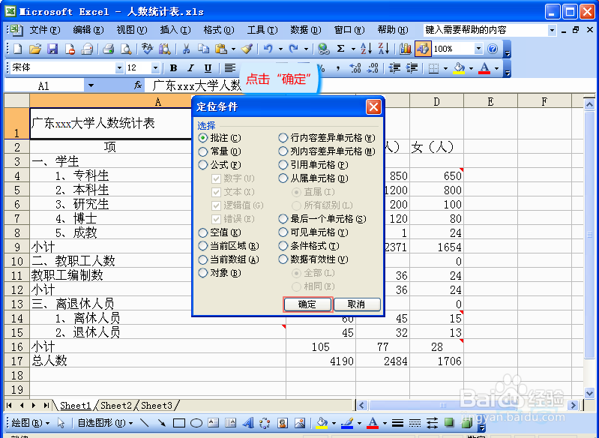Sort descending with the Z-A icon
Viewport: 599px width, 438px height.
click(384, 49)
